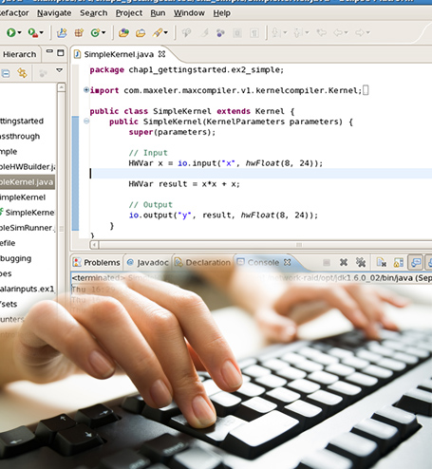432x469 pixels.
Task: Select the pleHWBuilder tree item
Action: tap(28, 167)
